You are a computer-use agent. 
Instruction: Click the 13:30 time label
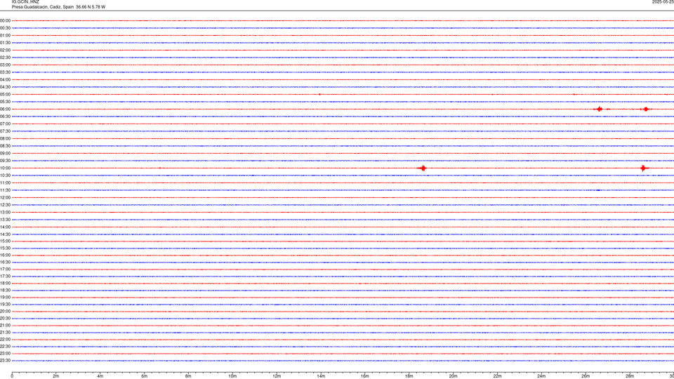tap(5, 220)
